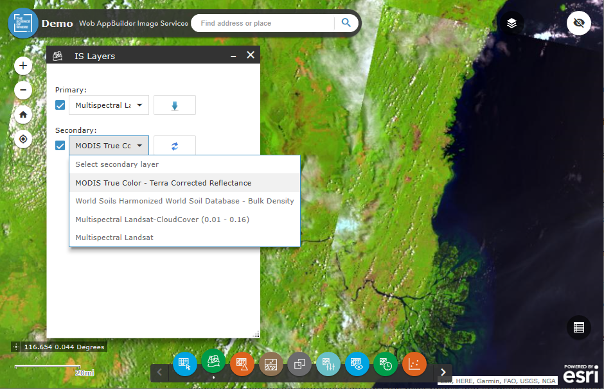Minimize the IS Layers panel

click(233, 56)
